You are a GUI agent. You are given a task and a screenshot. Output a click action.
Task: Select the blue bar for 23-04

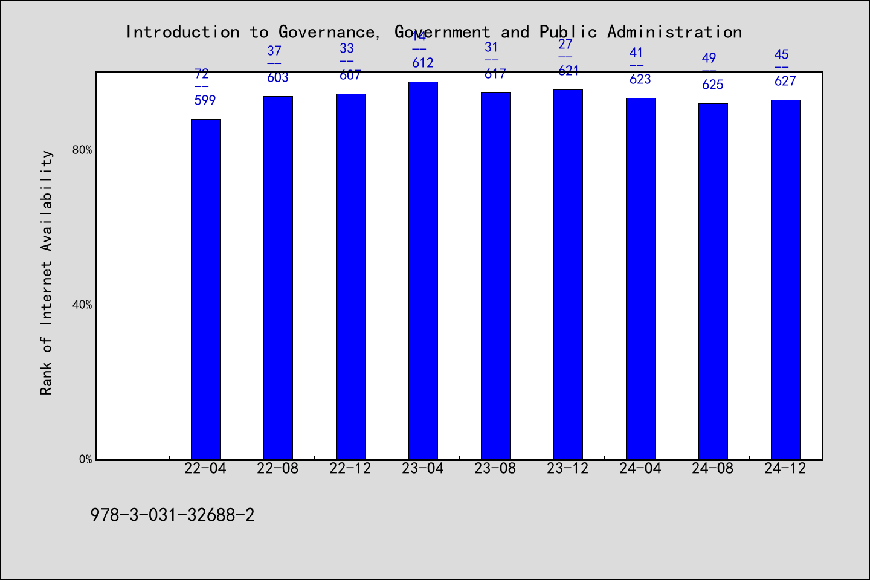pos(423,271)
